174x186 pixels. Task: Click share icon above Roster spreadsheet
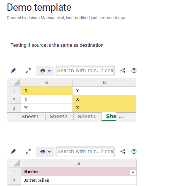[x=123, y=151]
